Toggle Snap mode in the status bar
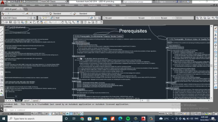Screen dimensions: 218x122 point(36,114)
